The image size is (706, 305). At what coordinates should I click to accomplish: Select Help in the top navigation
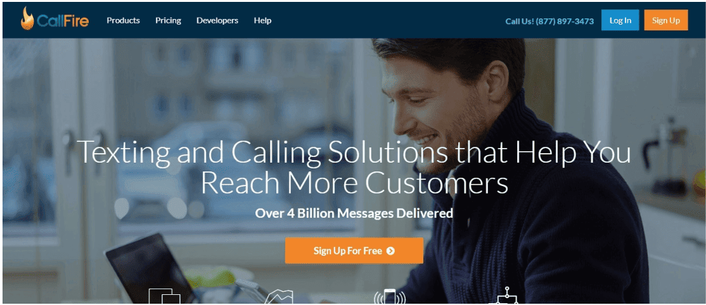tap(262, 21)
